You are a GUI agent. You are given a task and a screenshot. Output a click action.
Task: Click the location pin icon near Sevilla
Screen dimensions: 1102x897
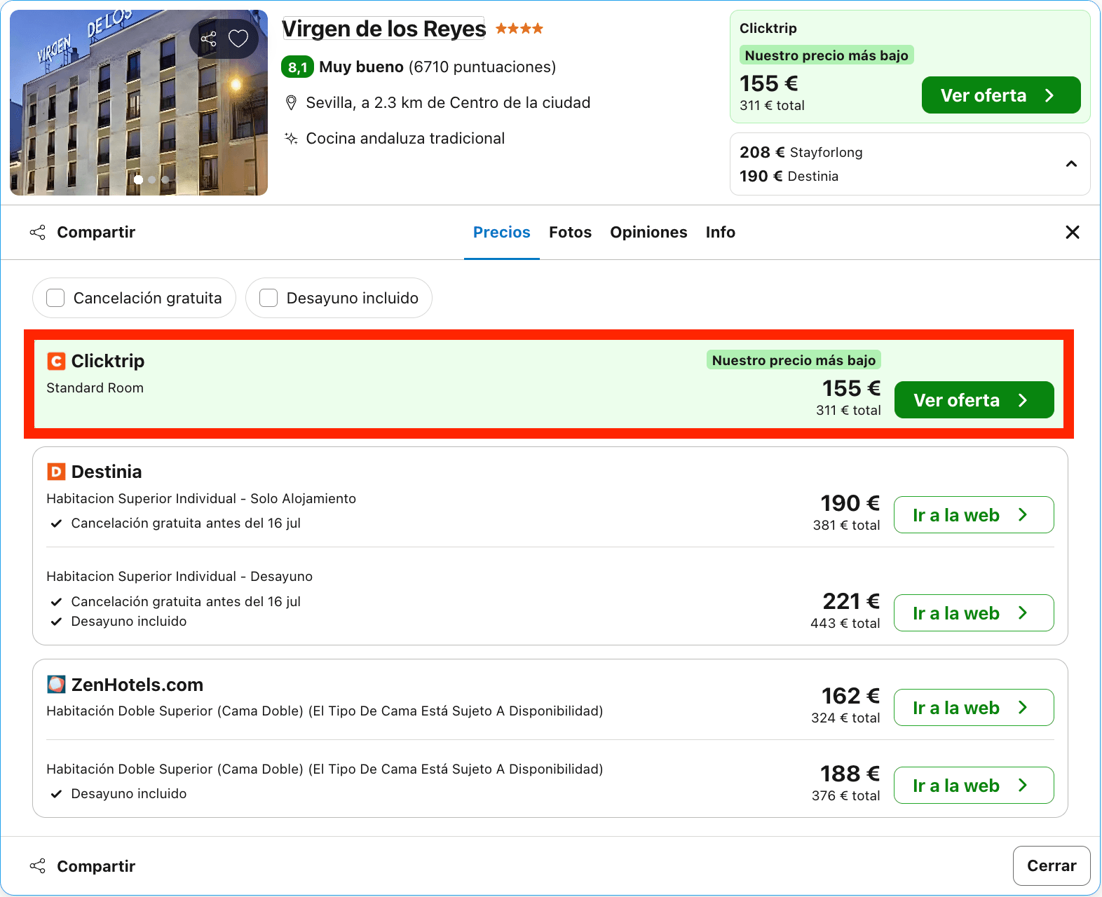pyautogui.click(x=291, y=103)
